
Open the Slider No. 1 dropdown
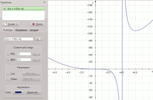point(31,79)
